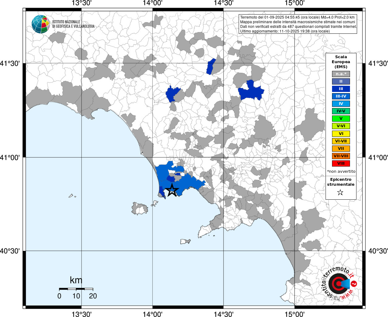The width and height of the screenshot is (388, 317).
Task: Click the '*non avvertito' legend note
Action: pyautogui.click(x=341, y=171)
